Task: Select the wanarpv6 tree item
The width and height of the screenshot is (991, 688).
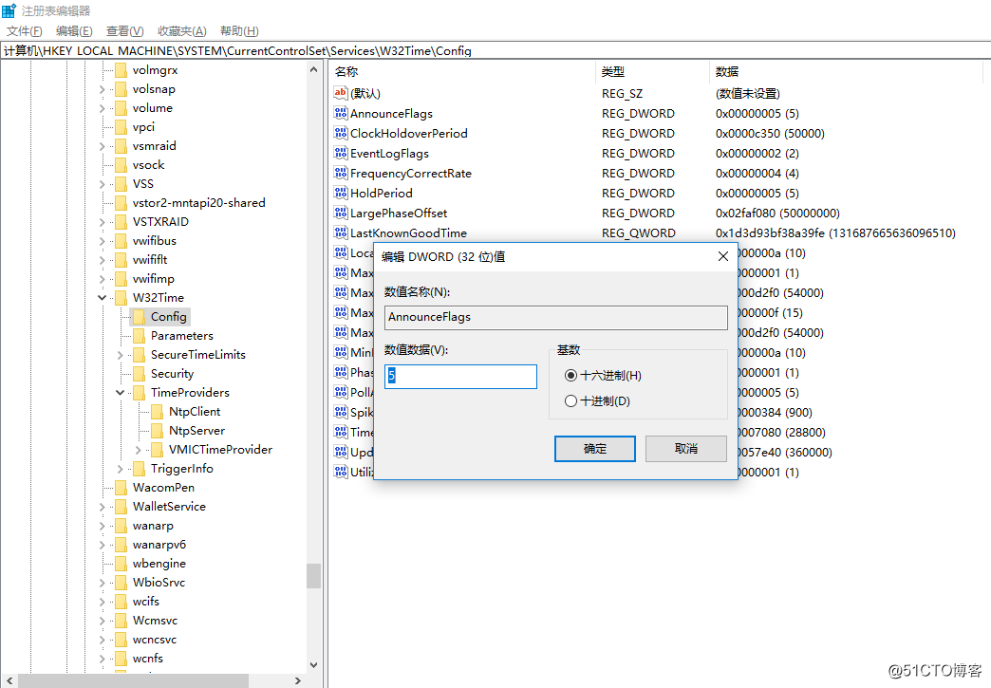Action: click(x=159, y=545)
